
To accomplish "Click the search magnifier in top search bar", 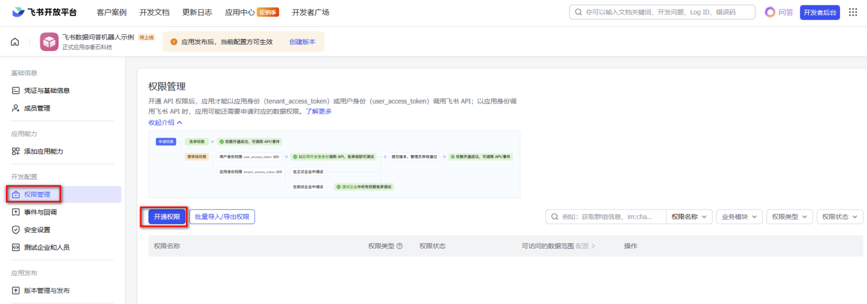I will coord(579,12).
